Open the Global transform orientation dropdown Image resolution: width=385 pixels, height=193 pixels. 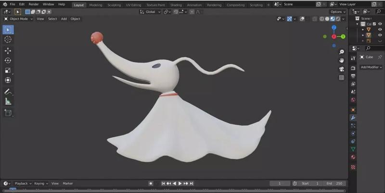click(150, 12)
